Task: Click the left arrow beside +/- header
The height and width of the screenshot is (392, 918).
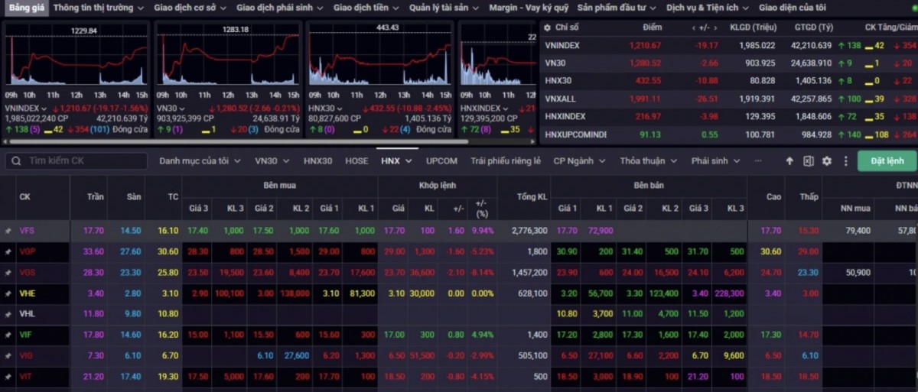Action: point(694,27)
